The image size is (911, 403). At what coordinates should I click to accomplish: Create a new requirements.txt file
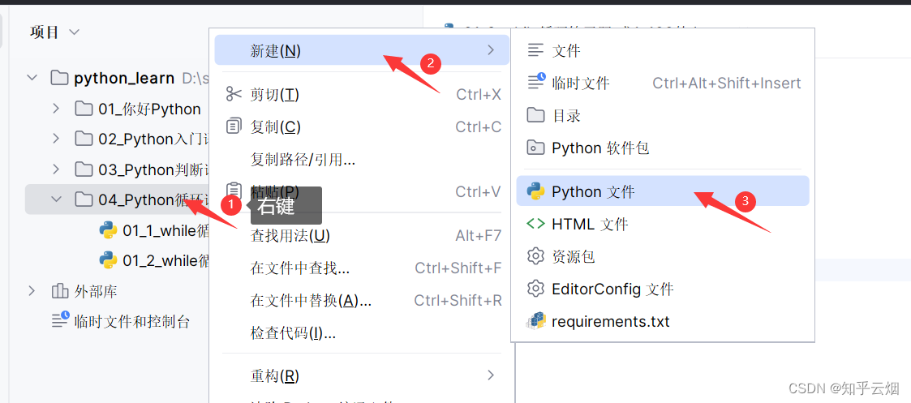(x=662, y=321)
